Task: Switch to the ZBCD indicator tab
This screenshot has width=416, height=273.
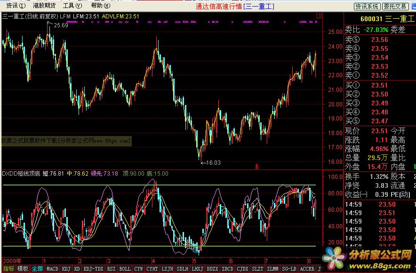Action: click(227, 269)
